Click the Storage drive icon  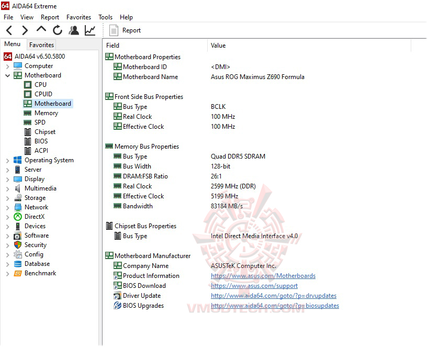coord(18,198)
